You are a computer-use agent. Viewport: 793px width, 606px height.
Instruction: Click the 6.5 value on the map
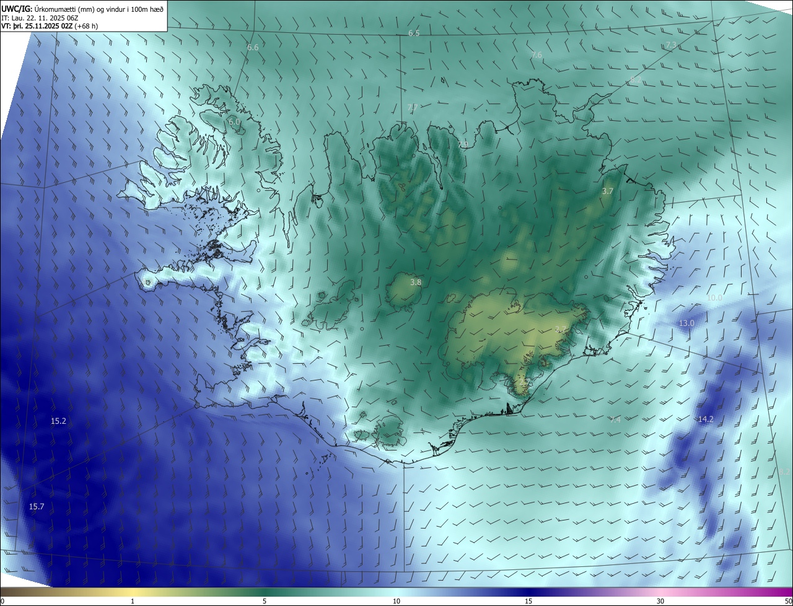point(414,33)
